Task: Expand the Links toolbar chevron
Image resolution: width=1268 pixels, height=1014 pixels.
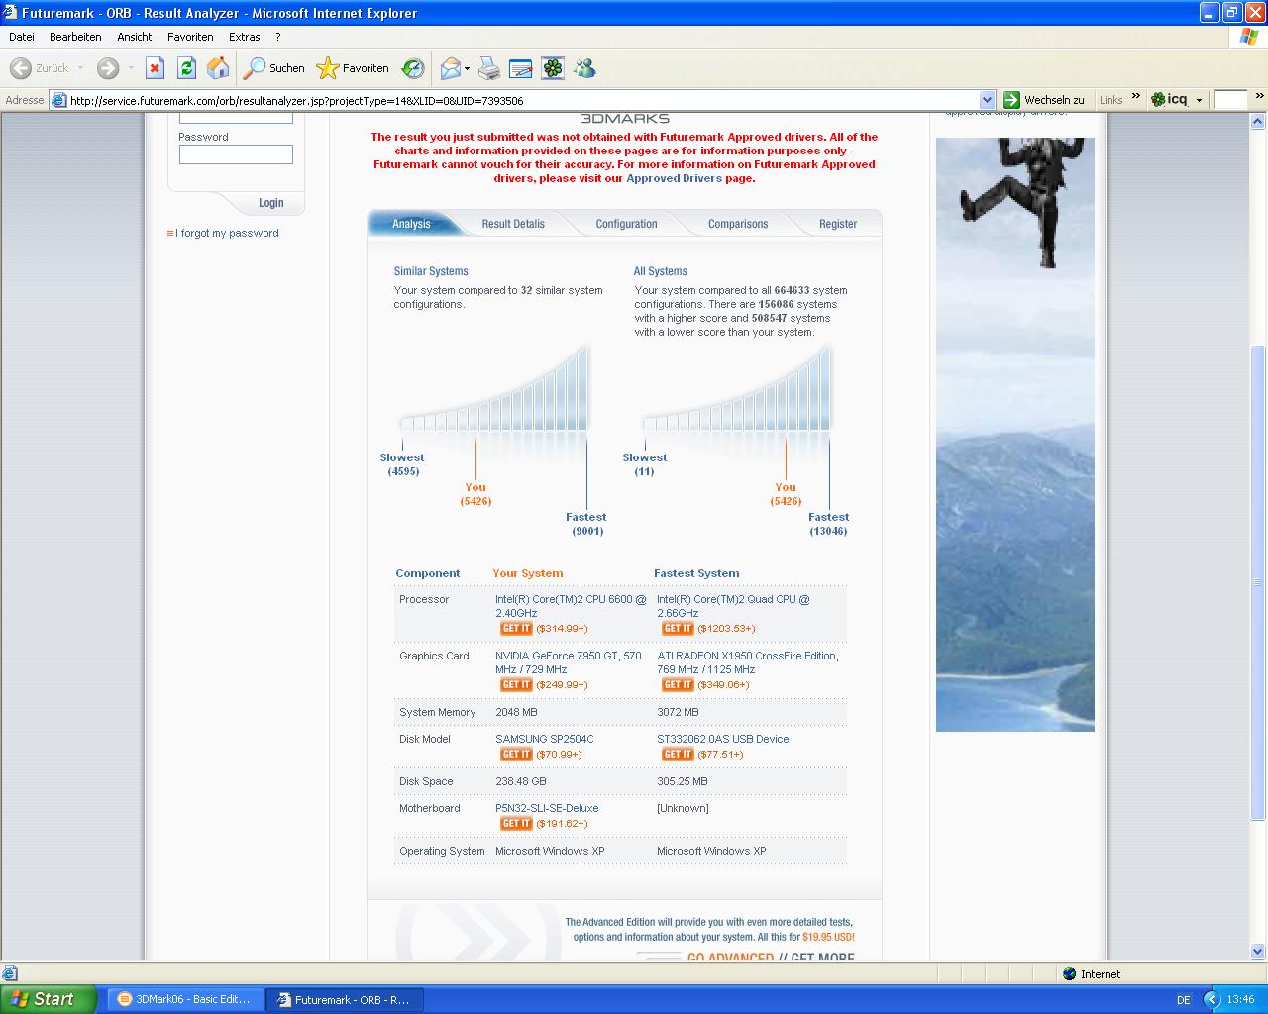Action: tap(1135, 97)
